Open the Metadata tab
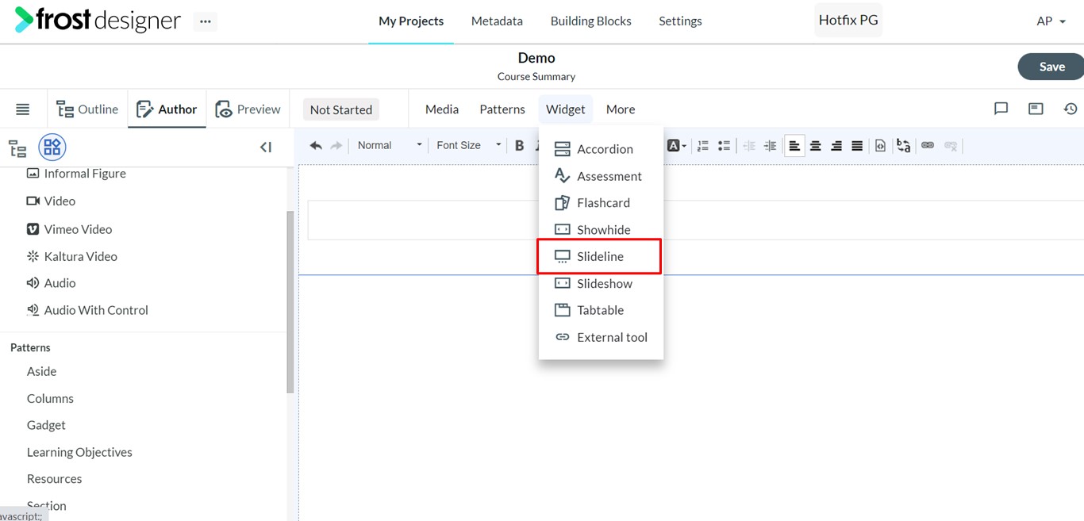The width and height of the screenshot is (1084, 521). click(x=497, y=21)
